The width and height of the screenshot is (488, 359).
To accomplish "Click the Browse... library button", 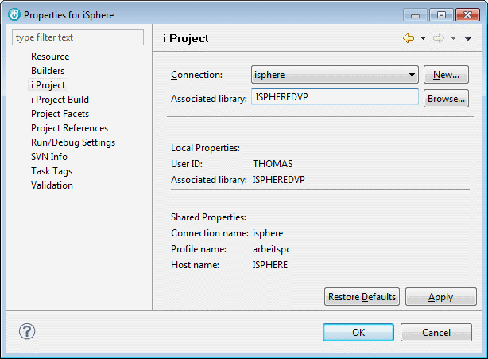I will pos(446,99).
